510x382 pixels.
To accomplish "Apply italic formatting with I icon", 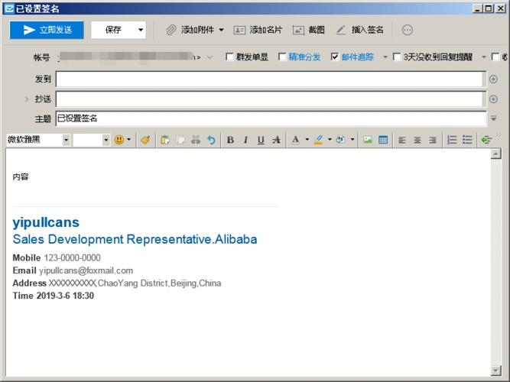I will (245, 140).
